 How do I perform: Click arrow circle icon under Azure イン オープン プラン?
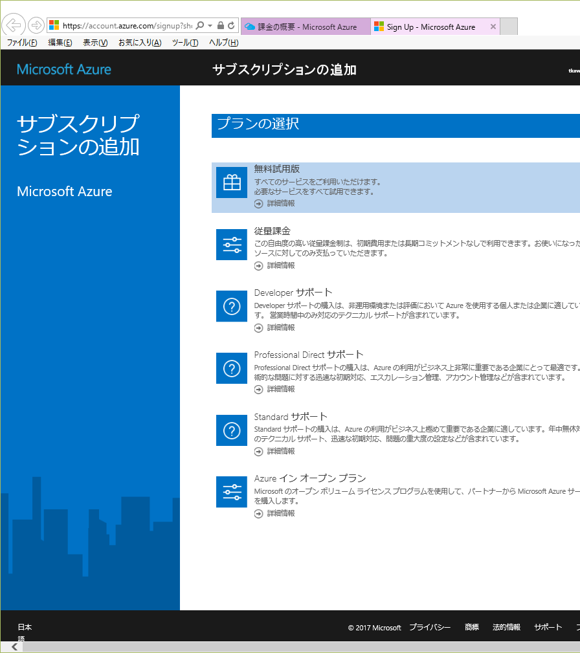point(259,513)
